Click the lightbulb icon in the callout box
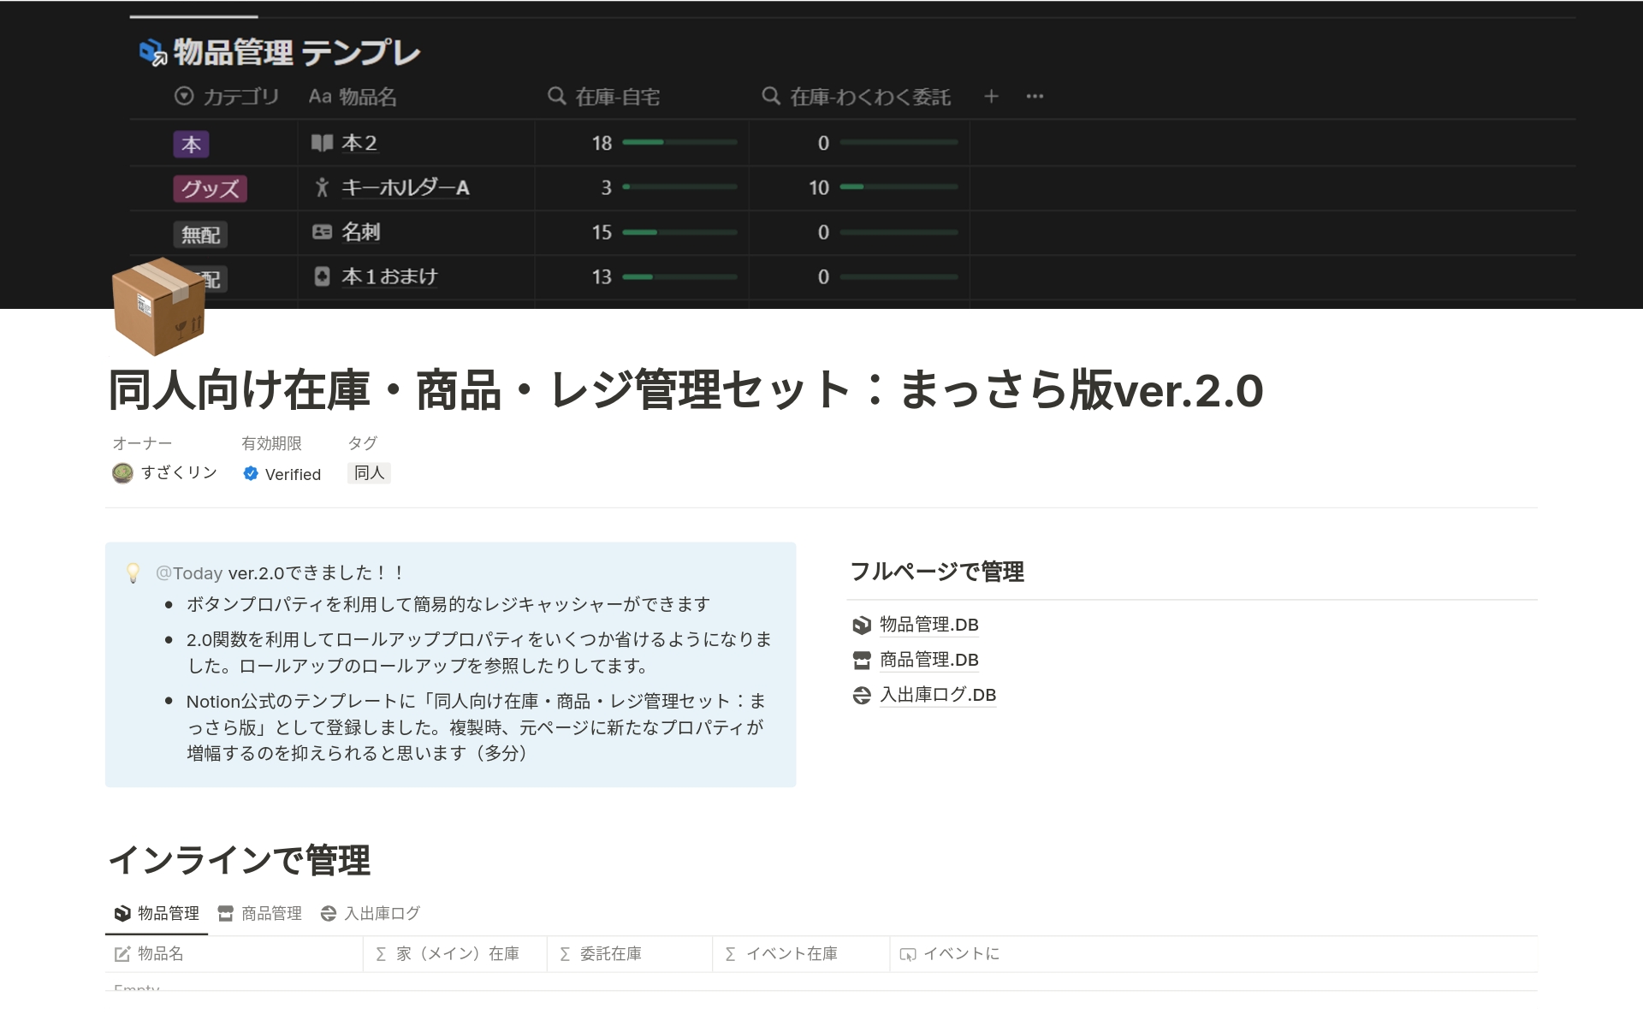Image resolution: width=1643 pixels, height=1026 pixels. pos(134,572)
